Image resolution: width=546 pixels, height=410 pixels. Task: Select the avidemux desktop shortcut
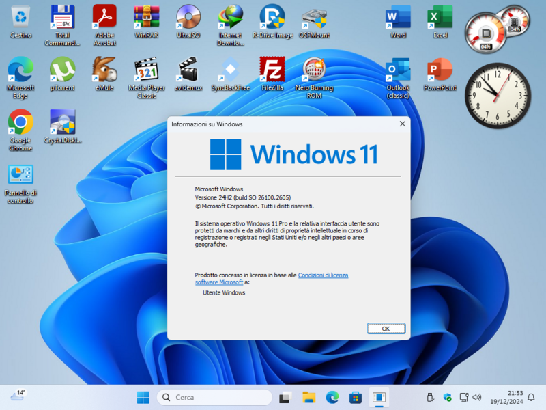click(188, 74)
